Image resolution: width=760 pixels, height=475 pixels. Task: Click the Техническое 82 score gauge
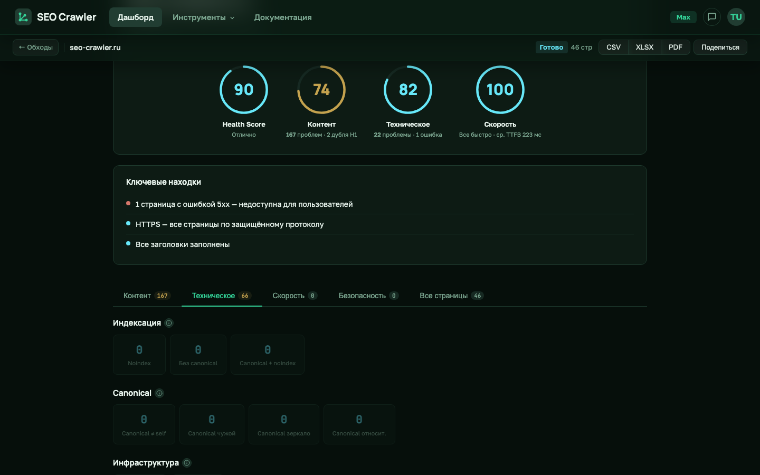point(408,90)
